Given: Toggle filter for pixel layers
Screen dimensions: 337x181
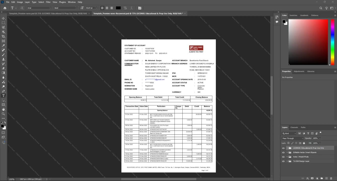Looking at the screenshot, I should point(299,133).
